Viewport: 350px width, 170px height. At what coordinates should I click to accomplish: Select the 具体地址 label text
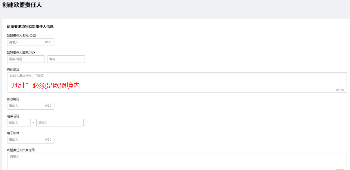13,69
